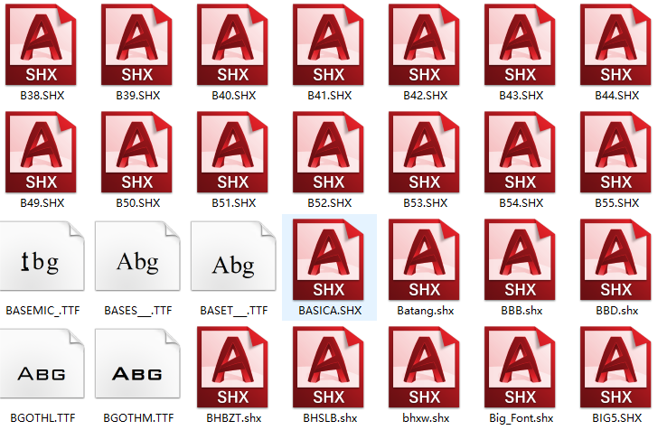Click the file name label B41.SHX
Viewport: 667px width, 430px height.
click(x=330, y=96)
